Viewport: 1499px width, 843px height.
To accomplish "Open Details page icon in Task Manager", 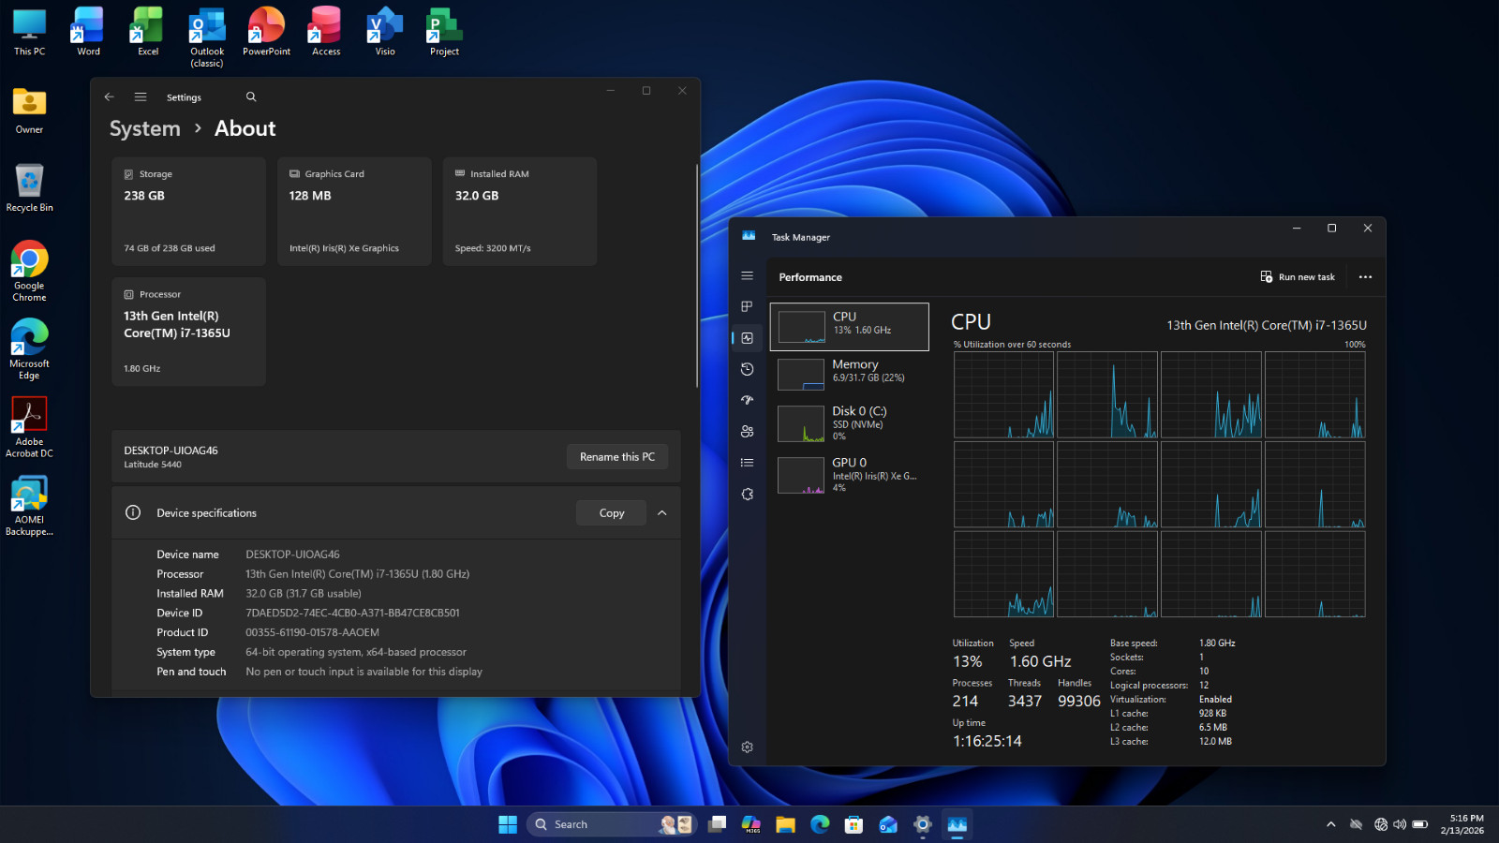I will coord(747,463).
